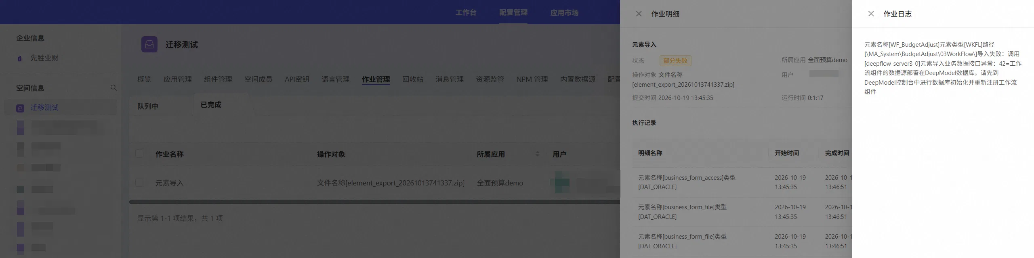This screenshot has height=258, width=1034.
Task: Switch to the 资源监管 tab
Action: [490, 79]
